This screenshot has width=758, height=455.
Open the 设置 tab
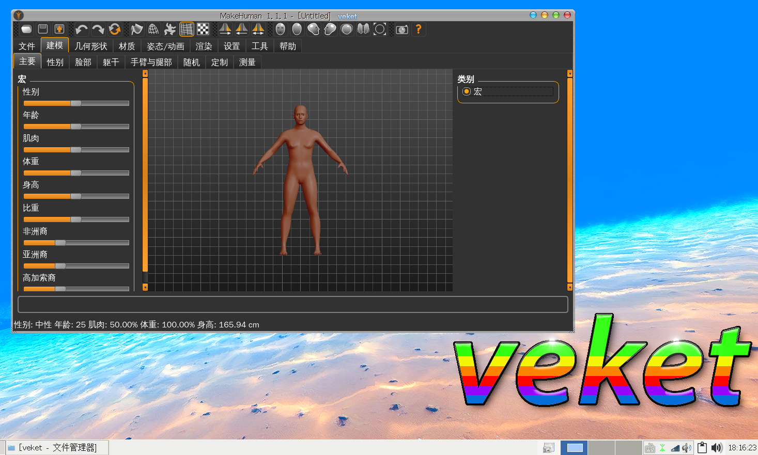coord(232,46)
